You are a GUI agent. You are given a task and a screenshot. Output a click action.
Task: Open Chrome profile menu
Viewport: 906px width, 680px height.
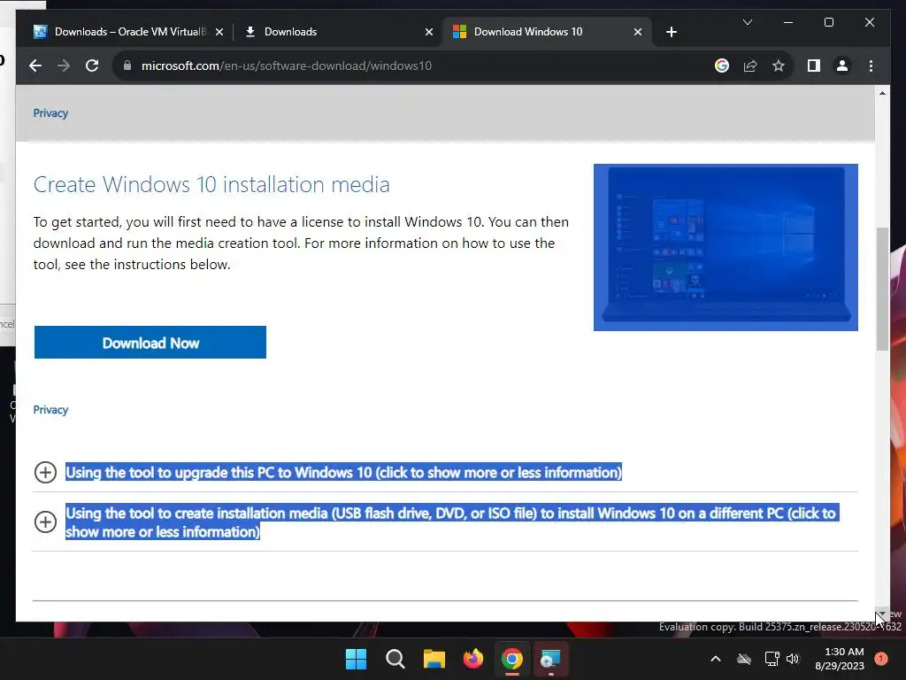[x=842, y=66]
